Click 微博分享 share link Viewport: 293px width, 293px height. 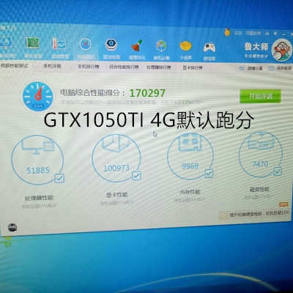pos(251,68)
